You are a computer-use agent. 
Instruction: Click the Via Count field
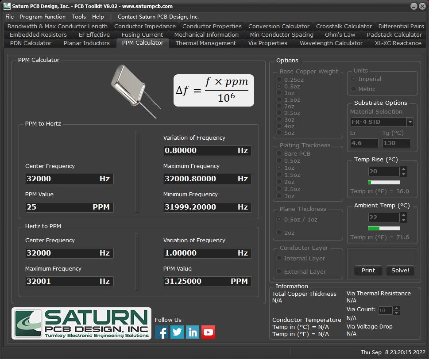point(385,310)
